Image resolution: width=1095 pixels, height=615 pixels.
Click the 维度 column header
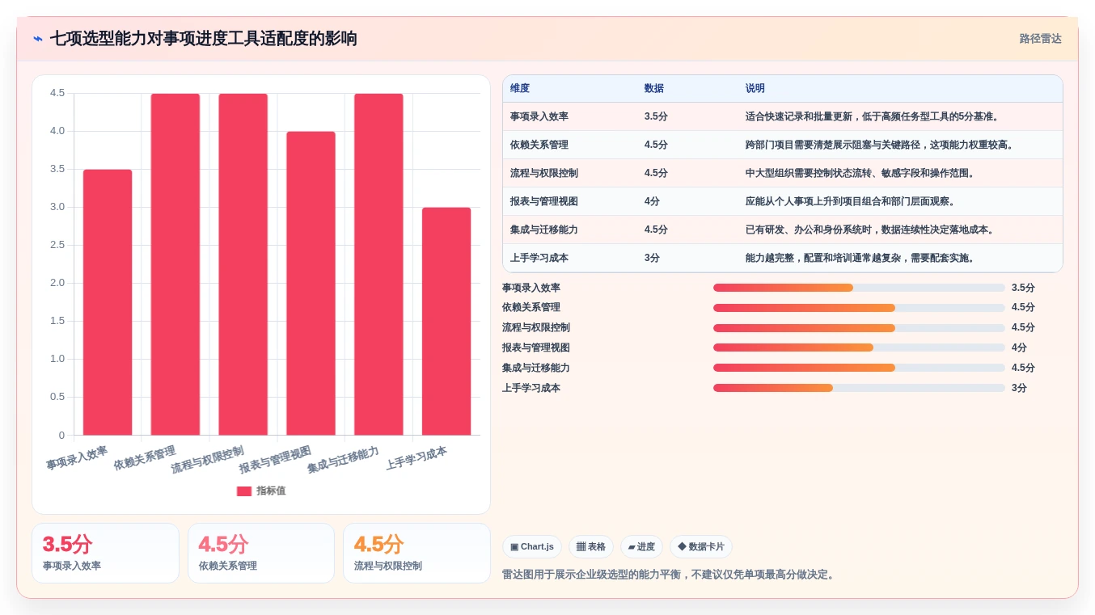[x=520, y=89]
